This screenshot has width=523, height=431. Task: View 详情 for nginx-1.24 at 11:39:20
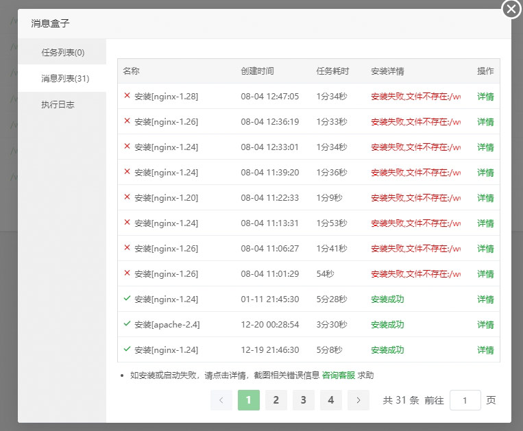coord(485,173)
